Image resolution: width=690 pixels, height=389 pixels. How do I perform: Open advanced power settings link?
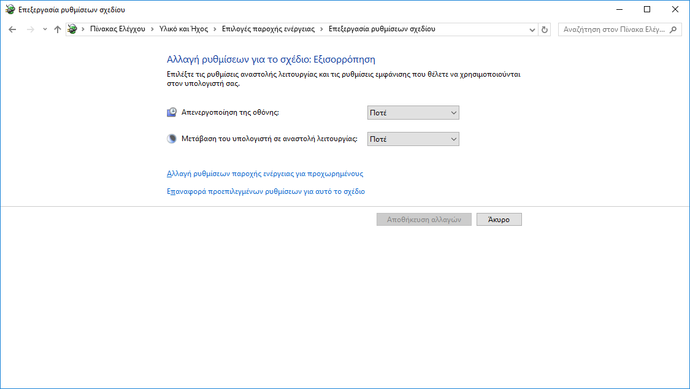coord(265,174)
